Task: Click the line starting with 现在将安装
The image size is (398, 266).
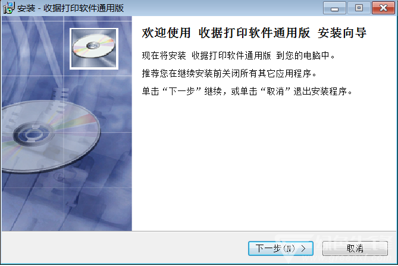Action: click(x=239, y=55)
